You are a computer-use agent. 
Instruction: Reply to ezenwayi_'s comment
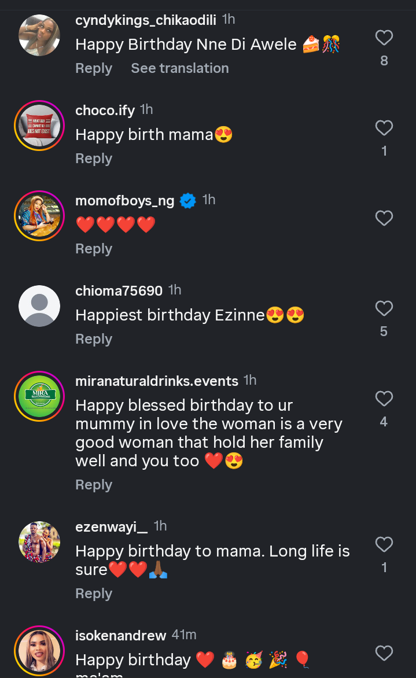pyautogui.click(x=94, y=594)
